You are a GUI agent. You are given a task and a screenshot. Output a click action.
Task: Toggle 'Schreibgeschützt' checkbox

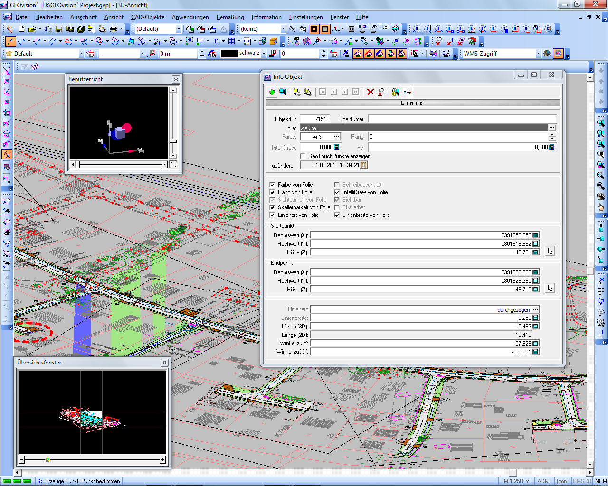click(337, 185)
